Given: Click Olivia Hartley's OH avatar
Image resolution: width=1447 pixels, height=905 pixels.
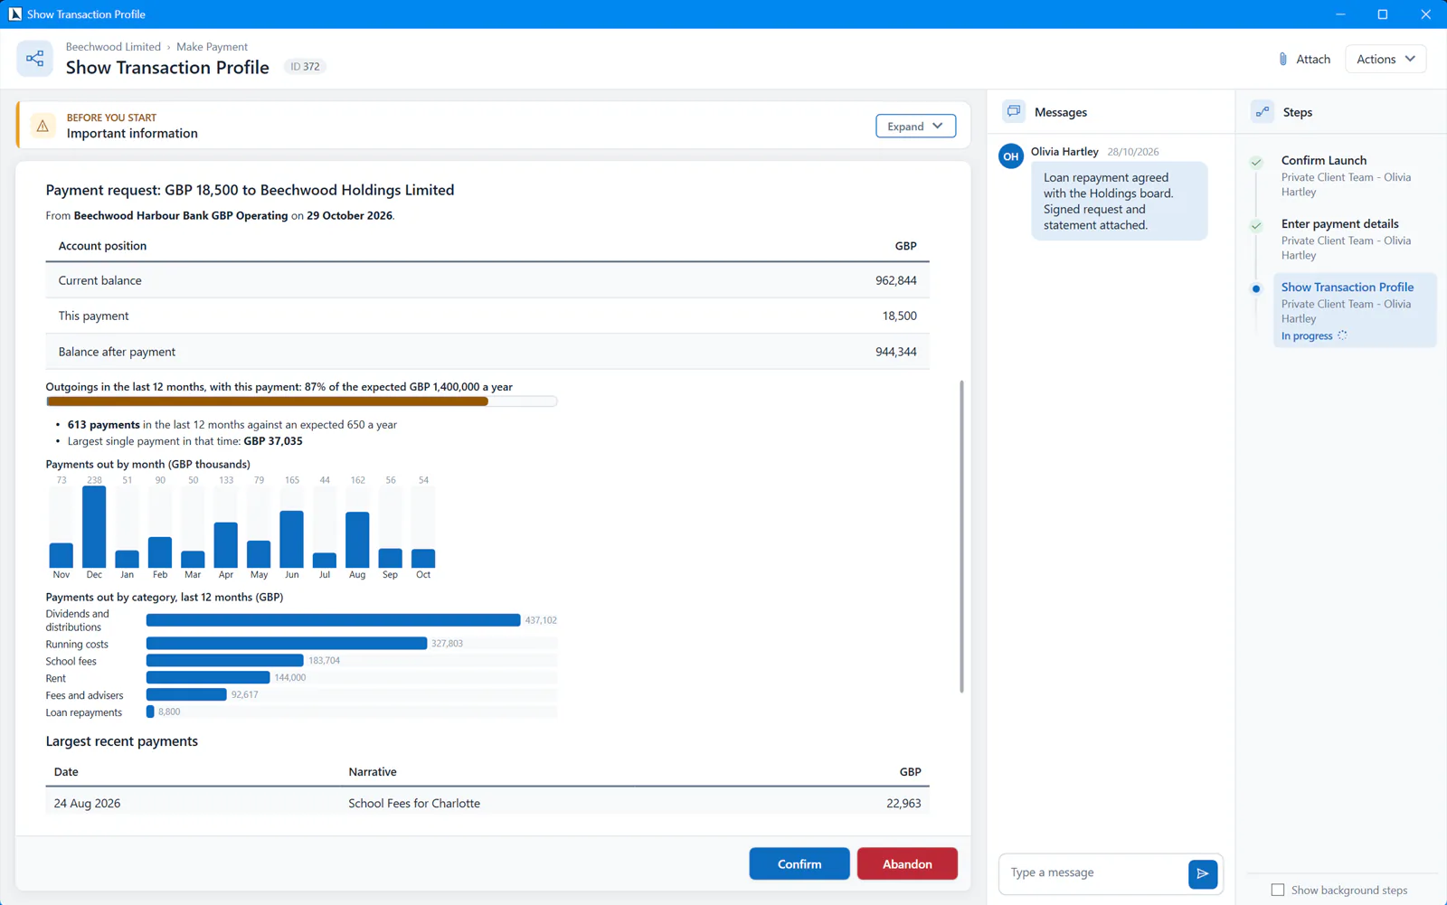Looking at the screenshot, I should tap(1011, 156).
